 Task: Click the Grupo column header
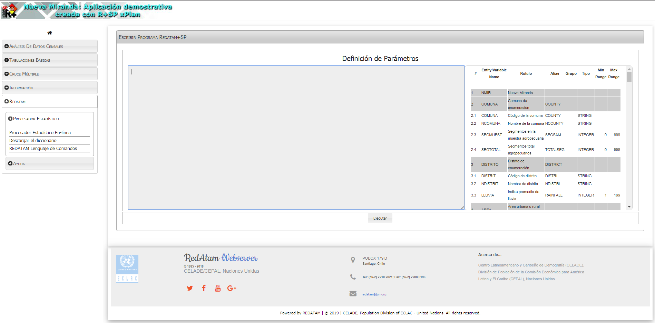tap(571, 73)
